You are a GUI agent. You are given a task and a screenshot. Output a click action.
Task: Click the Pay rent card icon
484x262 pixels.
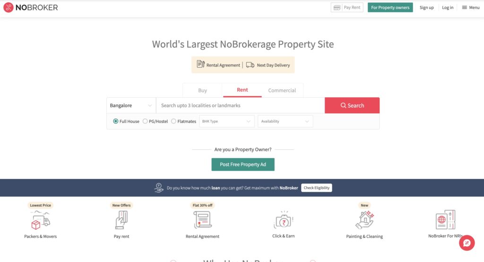121,220
